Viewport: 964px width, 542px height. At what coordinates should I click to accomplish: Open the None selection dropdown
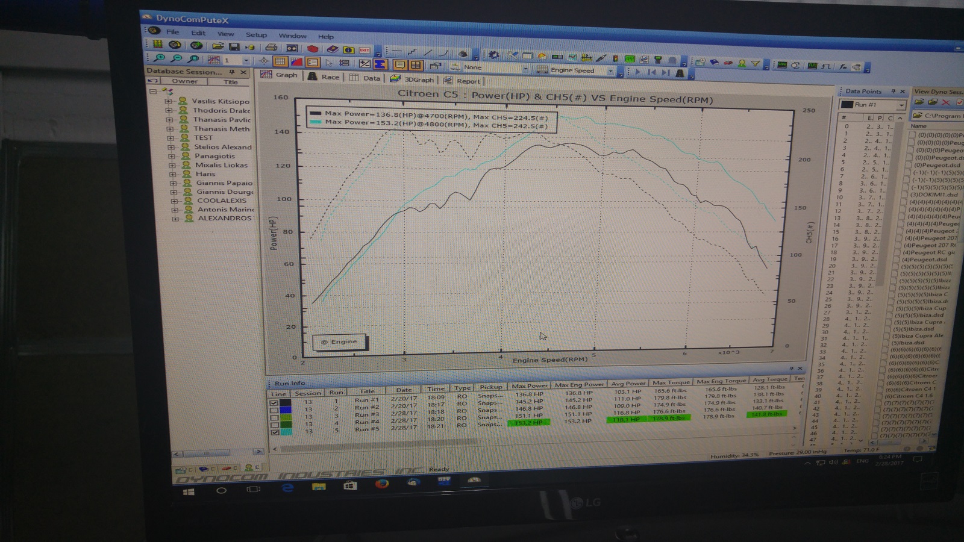pyautogui.click(x=525, y=68)
